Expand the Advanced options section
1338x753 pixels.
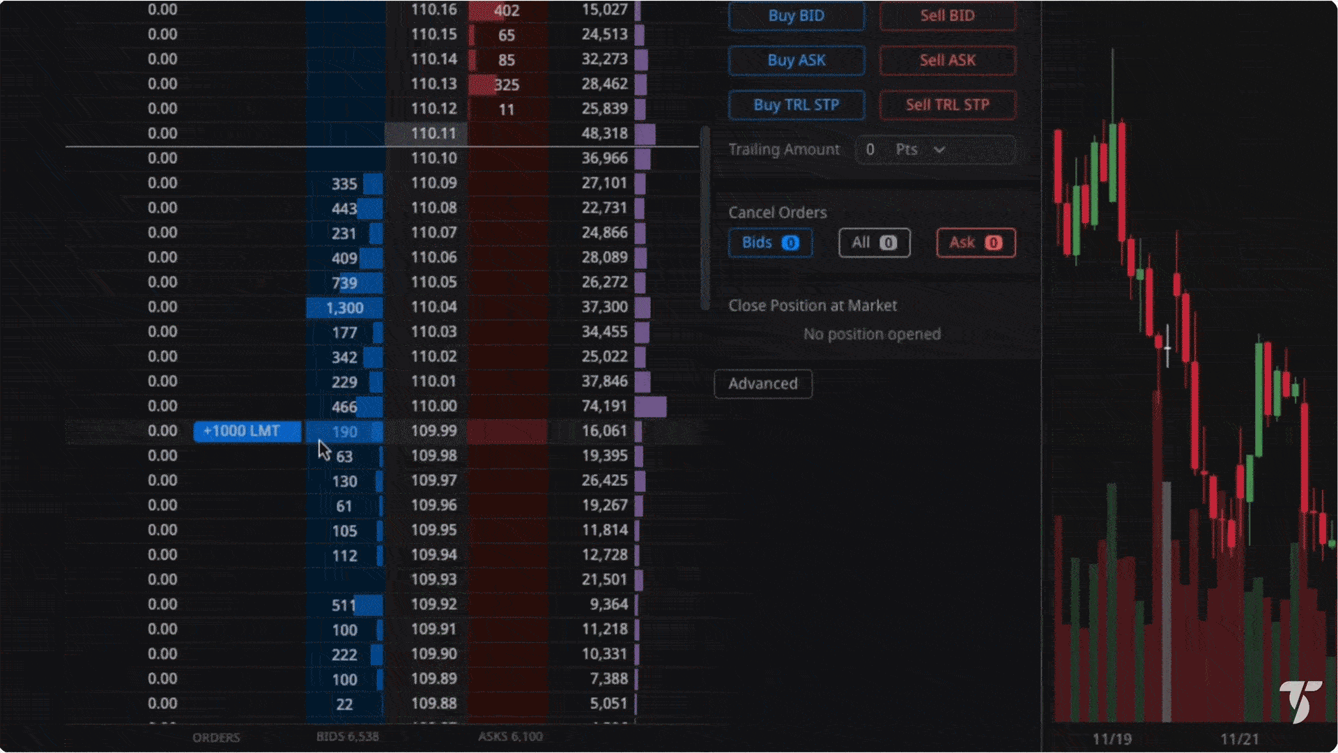coord(763,384)
